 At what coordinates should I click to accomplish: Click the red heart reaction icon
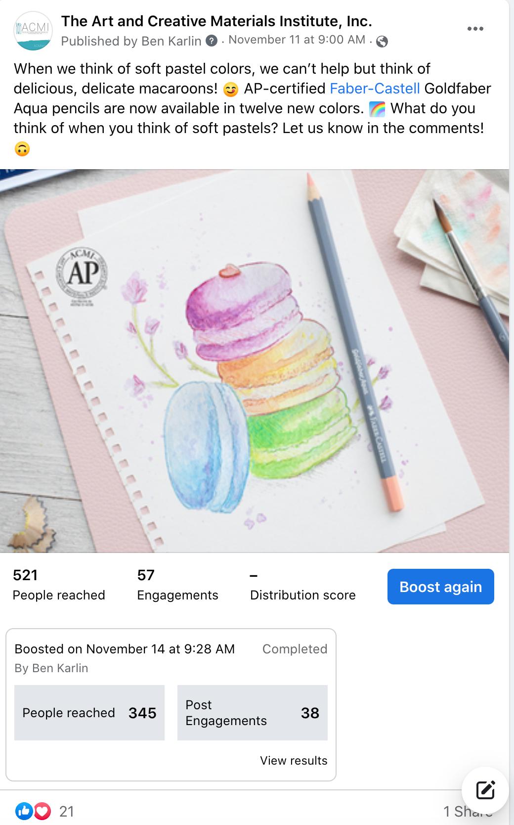click(x=43, y=811)
